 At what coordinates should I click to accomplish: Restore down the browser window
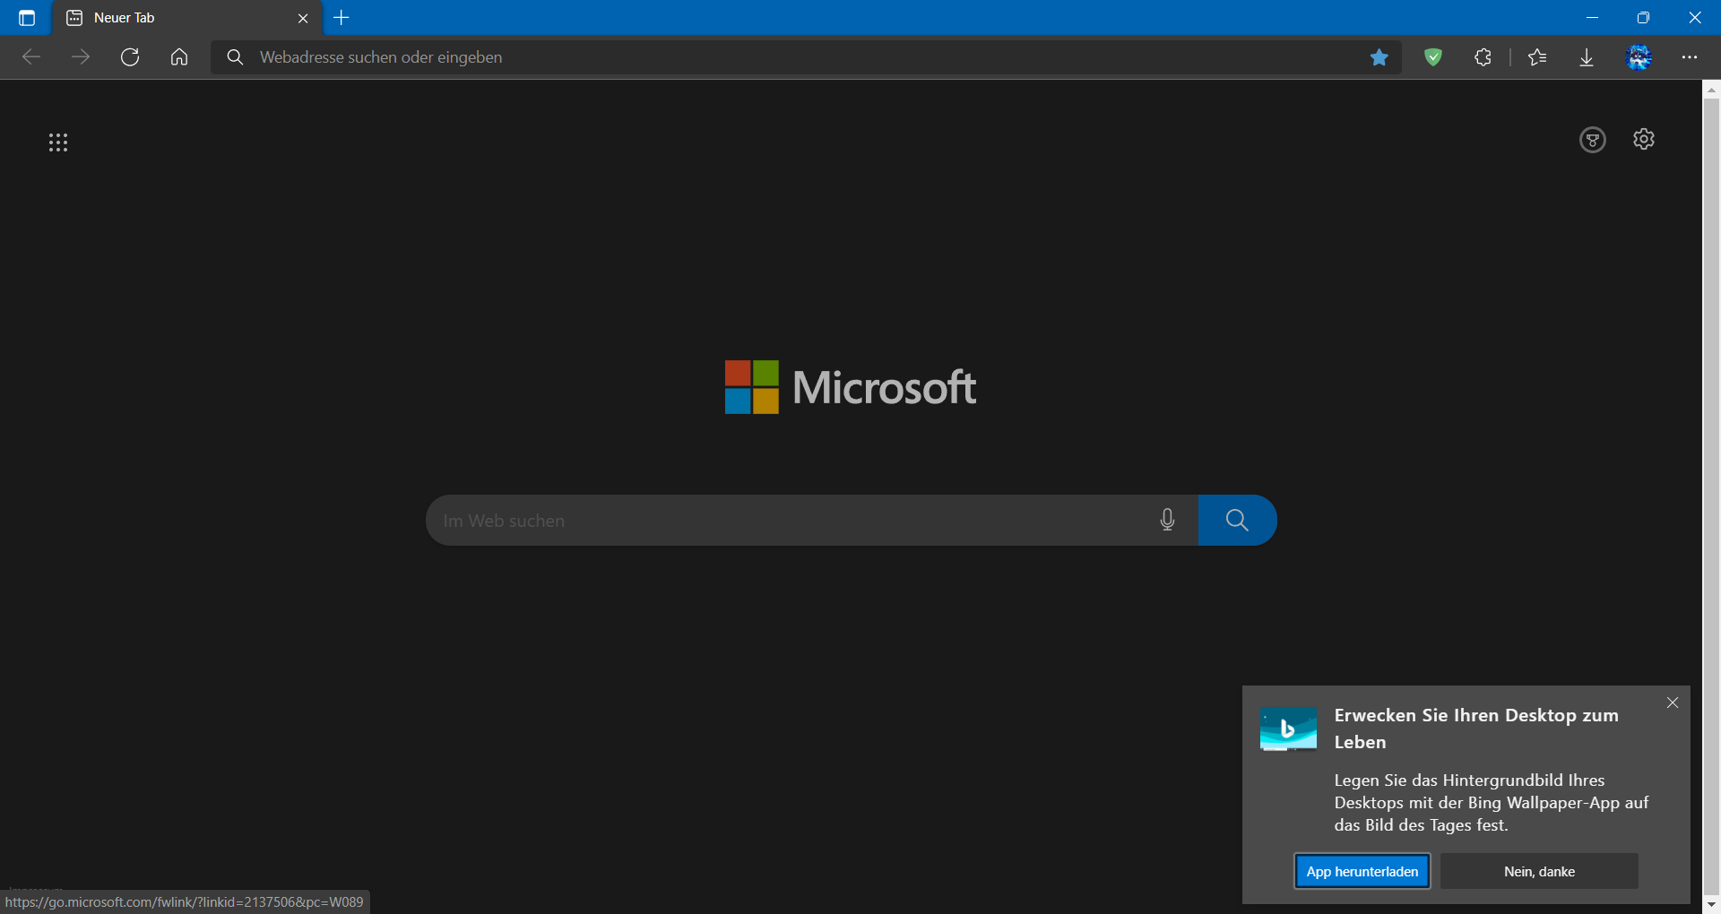[x=1643, y=18]
